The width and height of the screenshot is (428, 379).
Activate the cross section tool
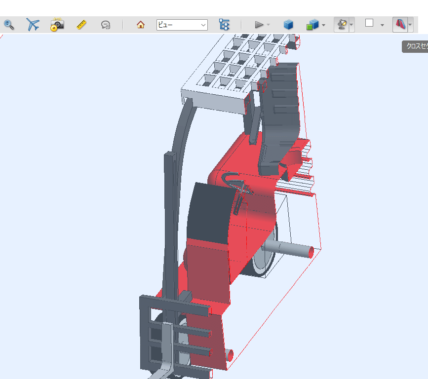click(x=400, y=24)
